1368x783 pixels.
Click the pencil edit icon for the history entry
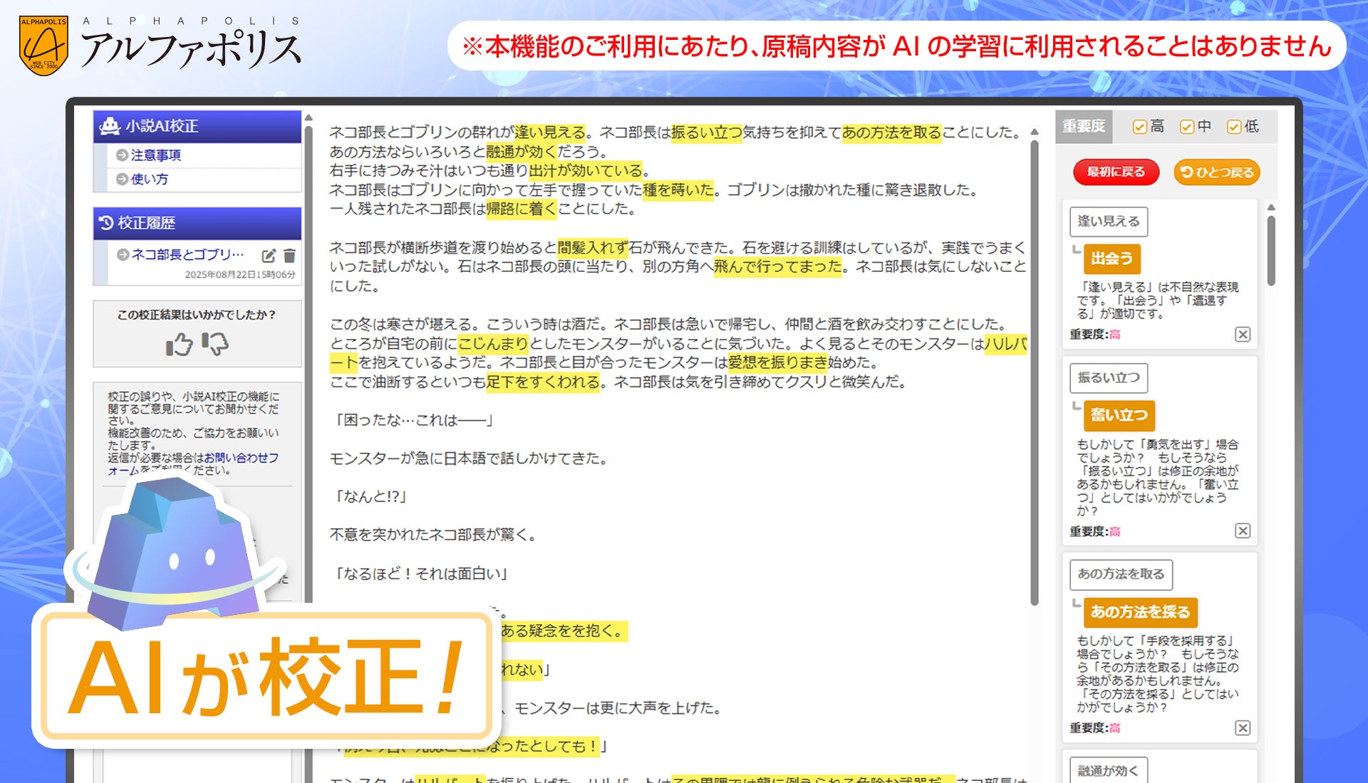click(269, 256)
